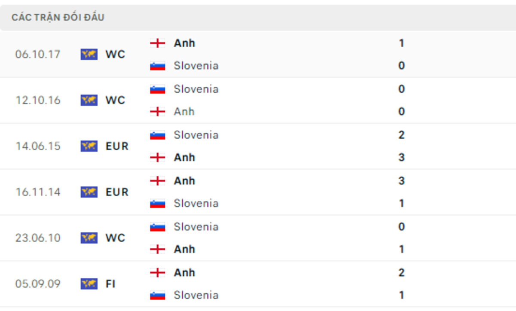
Task: Open the match dated 05.09.09
Action: click(258, 284)
